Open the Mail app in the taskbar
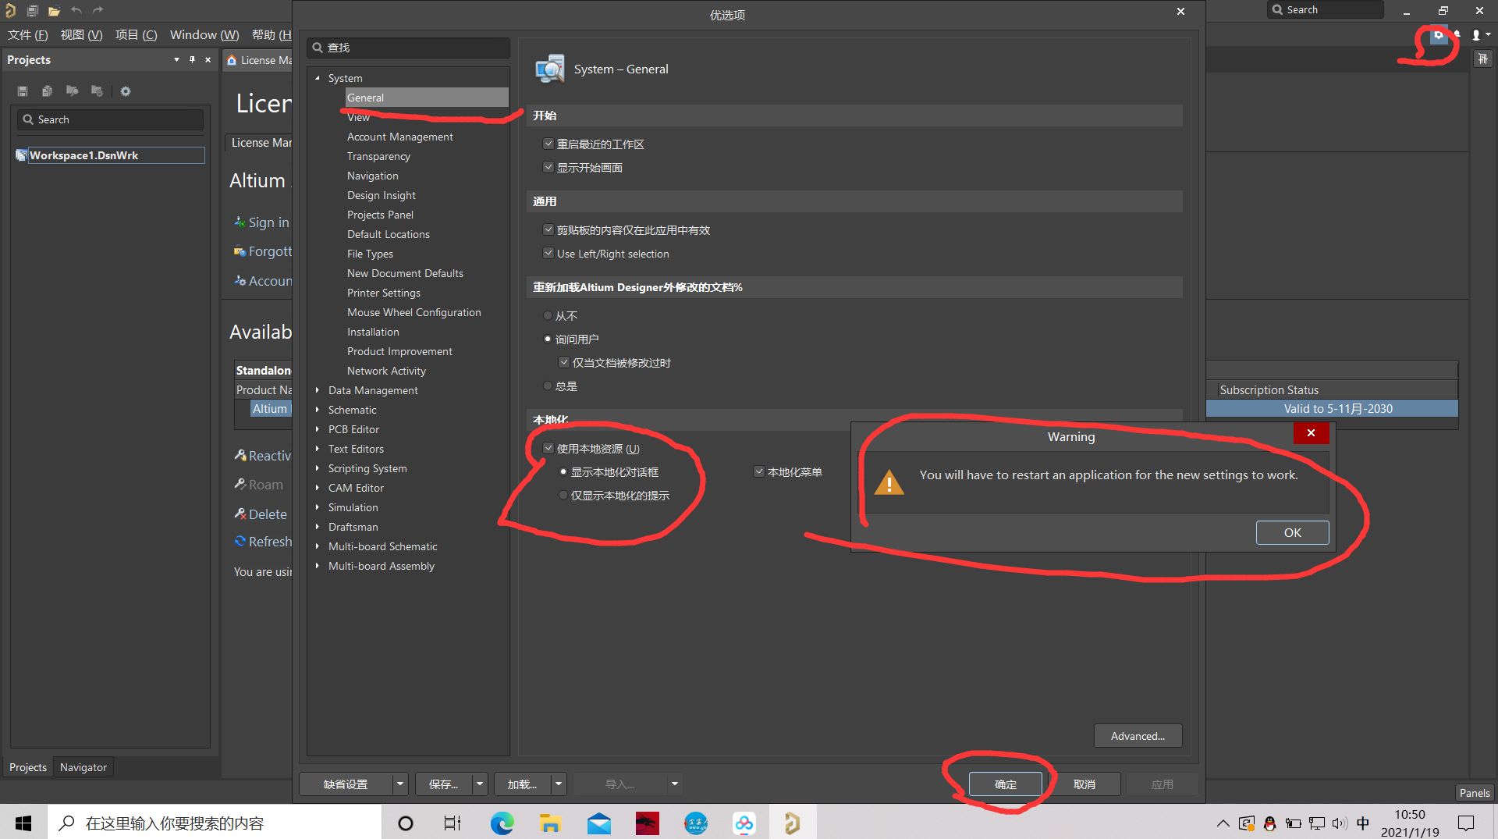Screen dimensions: 1498x839 pos(598,823)
